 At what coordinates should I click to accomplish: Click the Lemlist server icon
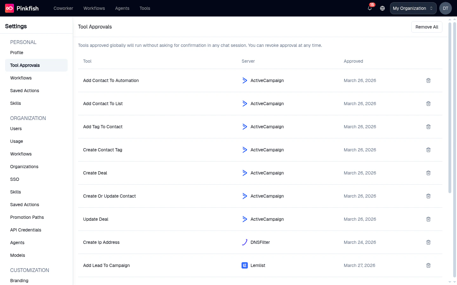(x=244, y=265)
